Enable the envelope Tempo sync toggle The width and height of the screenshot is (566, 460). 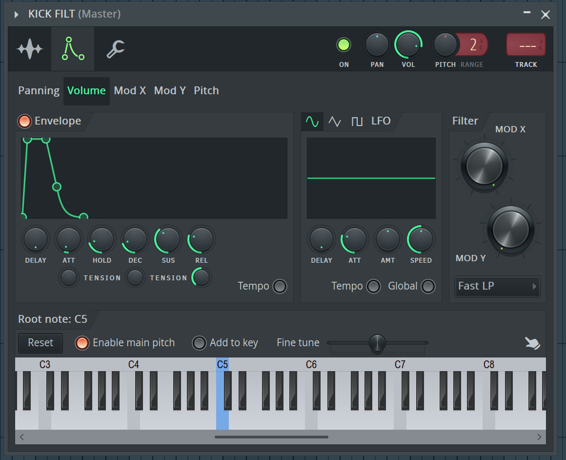280,286
